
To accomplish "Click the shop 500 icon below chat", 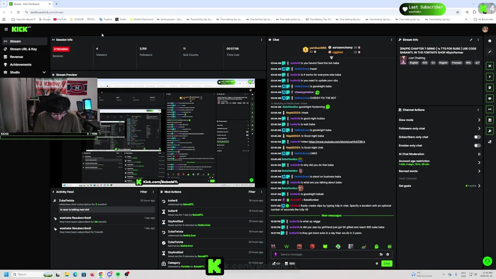I will point(289,263).
